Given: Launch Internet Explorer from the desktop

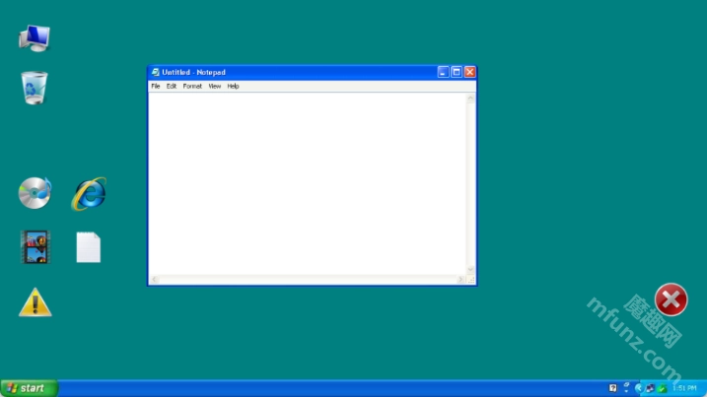Looking at the screenshot, I should (x=89, y=193).
